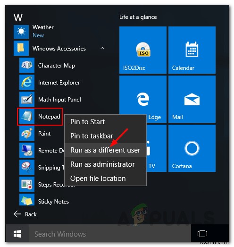The height and width of the screenshot is (247, 234).
Task: Click the Windows Accessories label
Action: click(x=59, y=49)
